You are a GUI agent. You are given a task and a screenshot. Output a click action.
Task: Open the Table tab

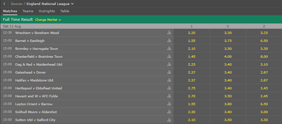pos(65,11)
